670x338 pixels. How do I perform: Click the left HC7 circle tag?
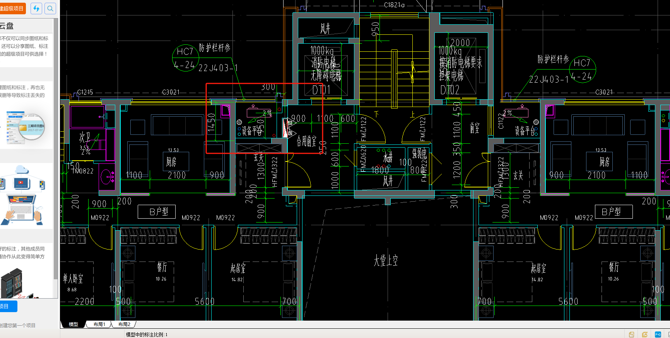pos(185,58)
